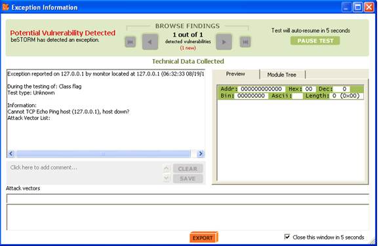Click 'Potential Vulnerability Detected' heading
The height and width of the screenshot is (246, 379).
pos(62,33)
